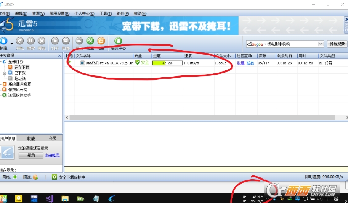
Task: Click the 暂停 pause toolbar icon
Action: point(31,42)
